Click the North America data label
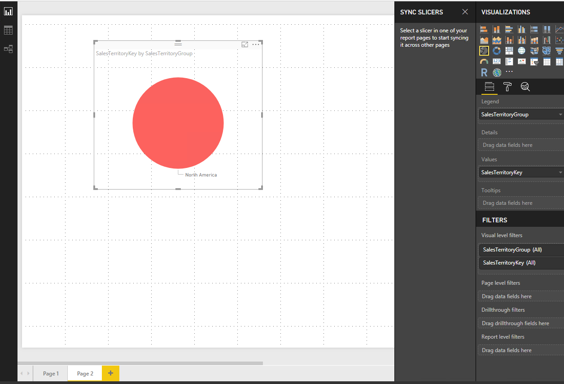The image size is (564, 384). [x=201, y=175]
